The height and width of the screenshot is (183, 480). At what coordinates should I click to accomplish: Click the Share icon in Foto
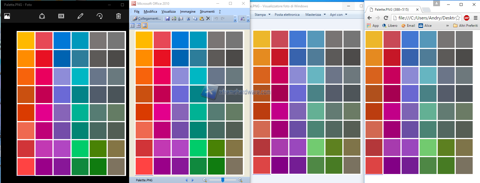pyautogui.click(x=42, y=16)
